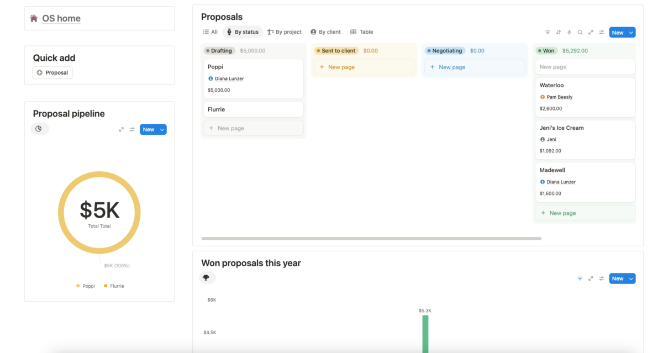Click the Drafting status group label

pyautogui.click(x=220, y=51)
